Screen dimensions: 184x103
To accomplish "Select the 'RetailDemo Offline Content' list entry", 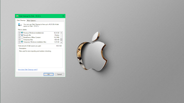I will tap(32, 37).
